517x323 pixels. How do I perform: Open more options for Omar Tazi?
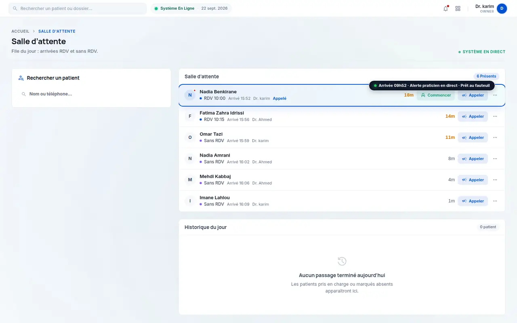tap(495, 137)
